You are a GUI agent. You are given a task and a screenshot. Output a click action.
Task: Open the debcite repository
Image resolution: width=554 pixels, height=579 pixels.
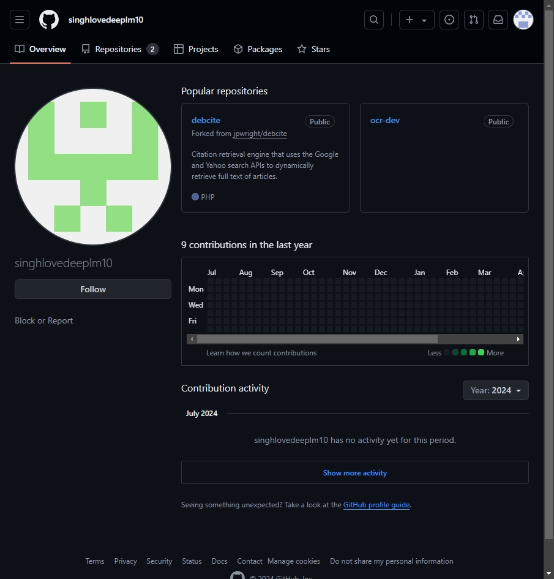(206, 120)
